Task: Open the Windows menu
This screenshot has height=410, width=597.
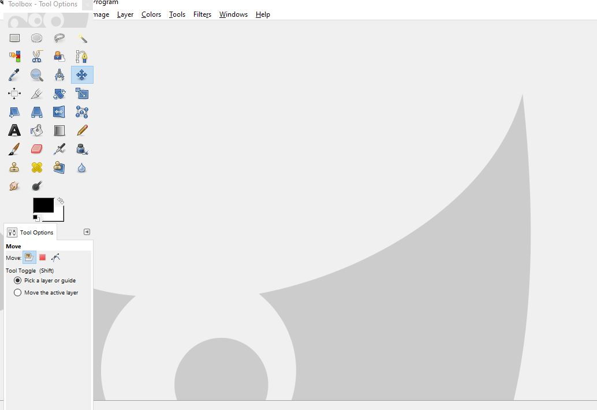Action: [x=233, y=14]
